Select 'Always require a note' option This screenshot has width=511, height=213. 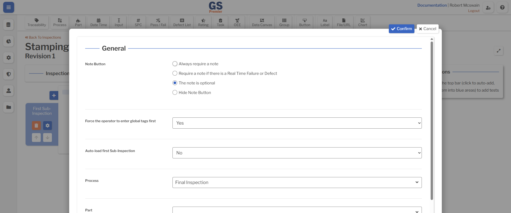click(x=175, y=64)
